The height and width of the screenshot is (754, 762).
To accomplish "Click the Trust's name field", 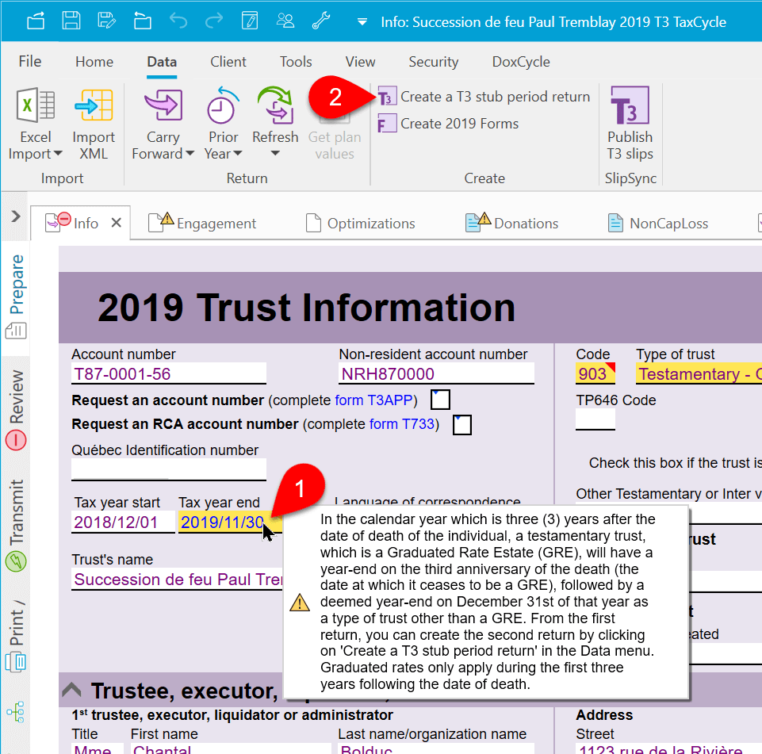I will 177,579.
